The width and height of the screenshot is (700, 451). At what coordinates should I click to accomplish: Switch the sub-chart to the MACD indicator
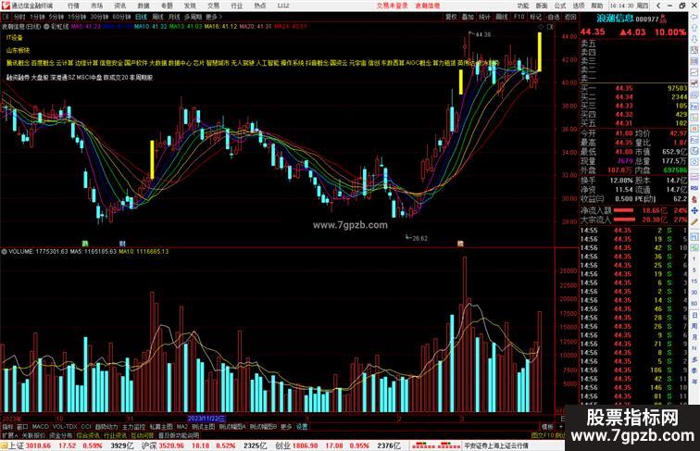click(40, 427)
